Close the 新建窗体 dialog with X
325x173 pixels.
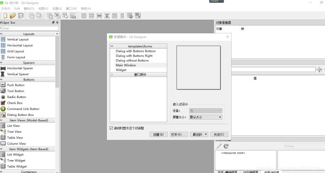[x=227, y=37]
